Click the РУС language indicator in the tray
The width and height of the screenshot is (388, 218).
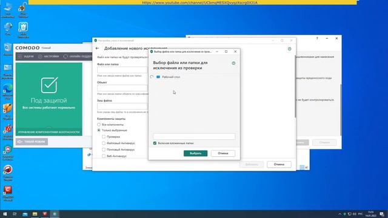point(361,214)
